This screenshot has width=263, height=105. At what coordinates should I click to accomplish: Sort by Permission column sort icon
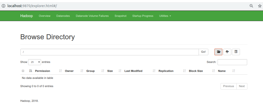click(61, 71)
